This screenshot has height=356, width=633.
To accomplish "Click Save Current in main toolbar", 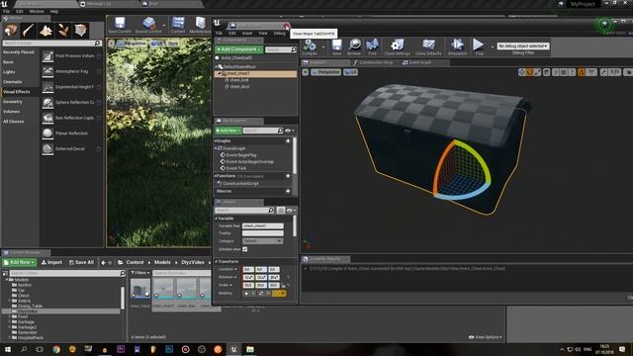I will pyautogui.click(x=120, y=25).
